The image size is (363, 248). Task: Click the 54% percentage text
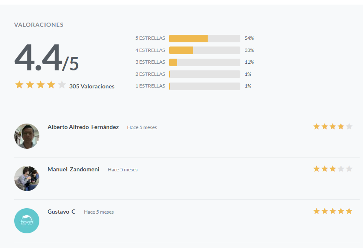click(x=250, y=38)
